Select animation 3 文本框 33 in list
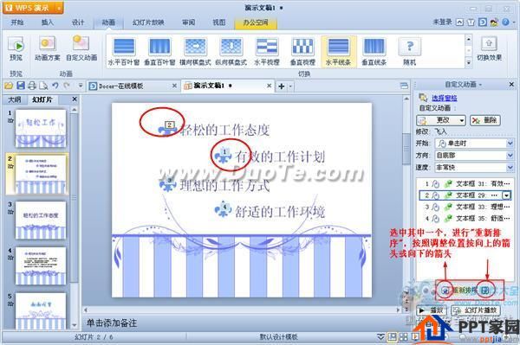Image resolution: width=520 pixels, height=345 pixels. tap(465, 207)
